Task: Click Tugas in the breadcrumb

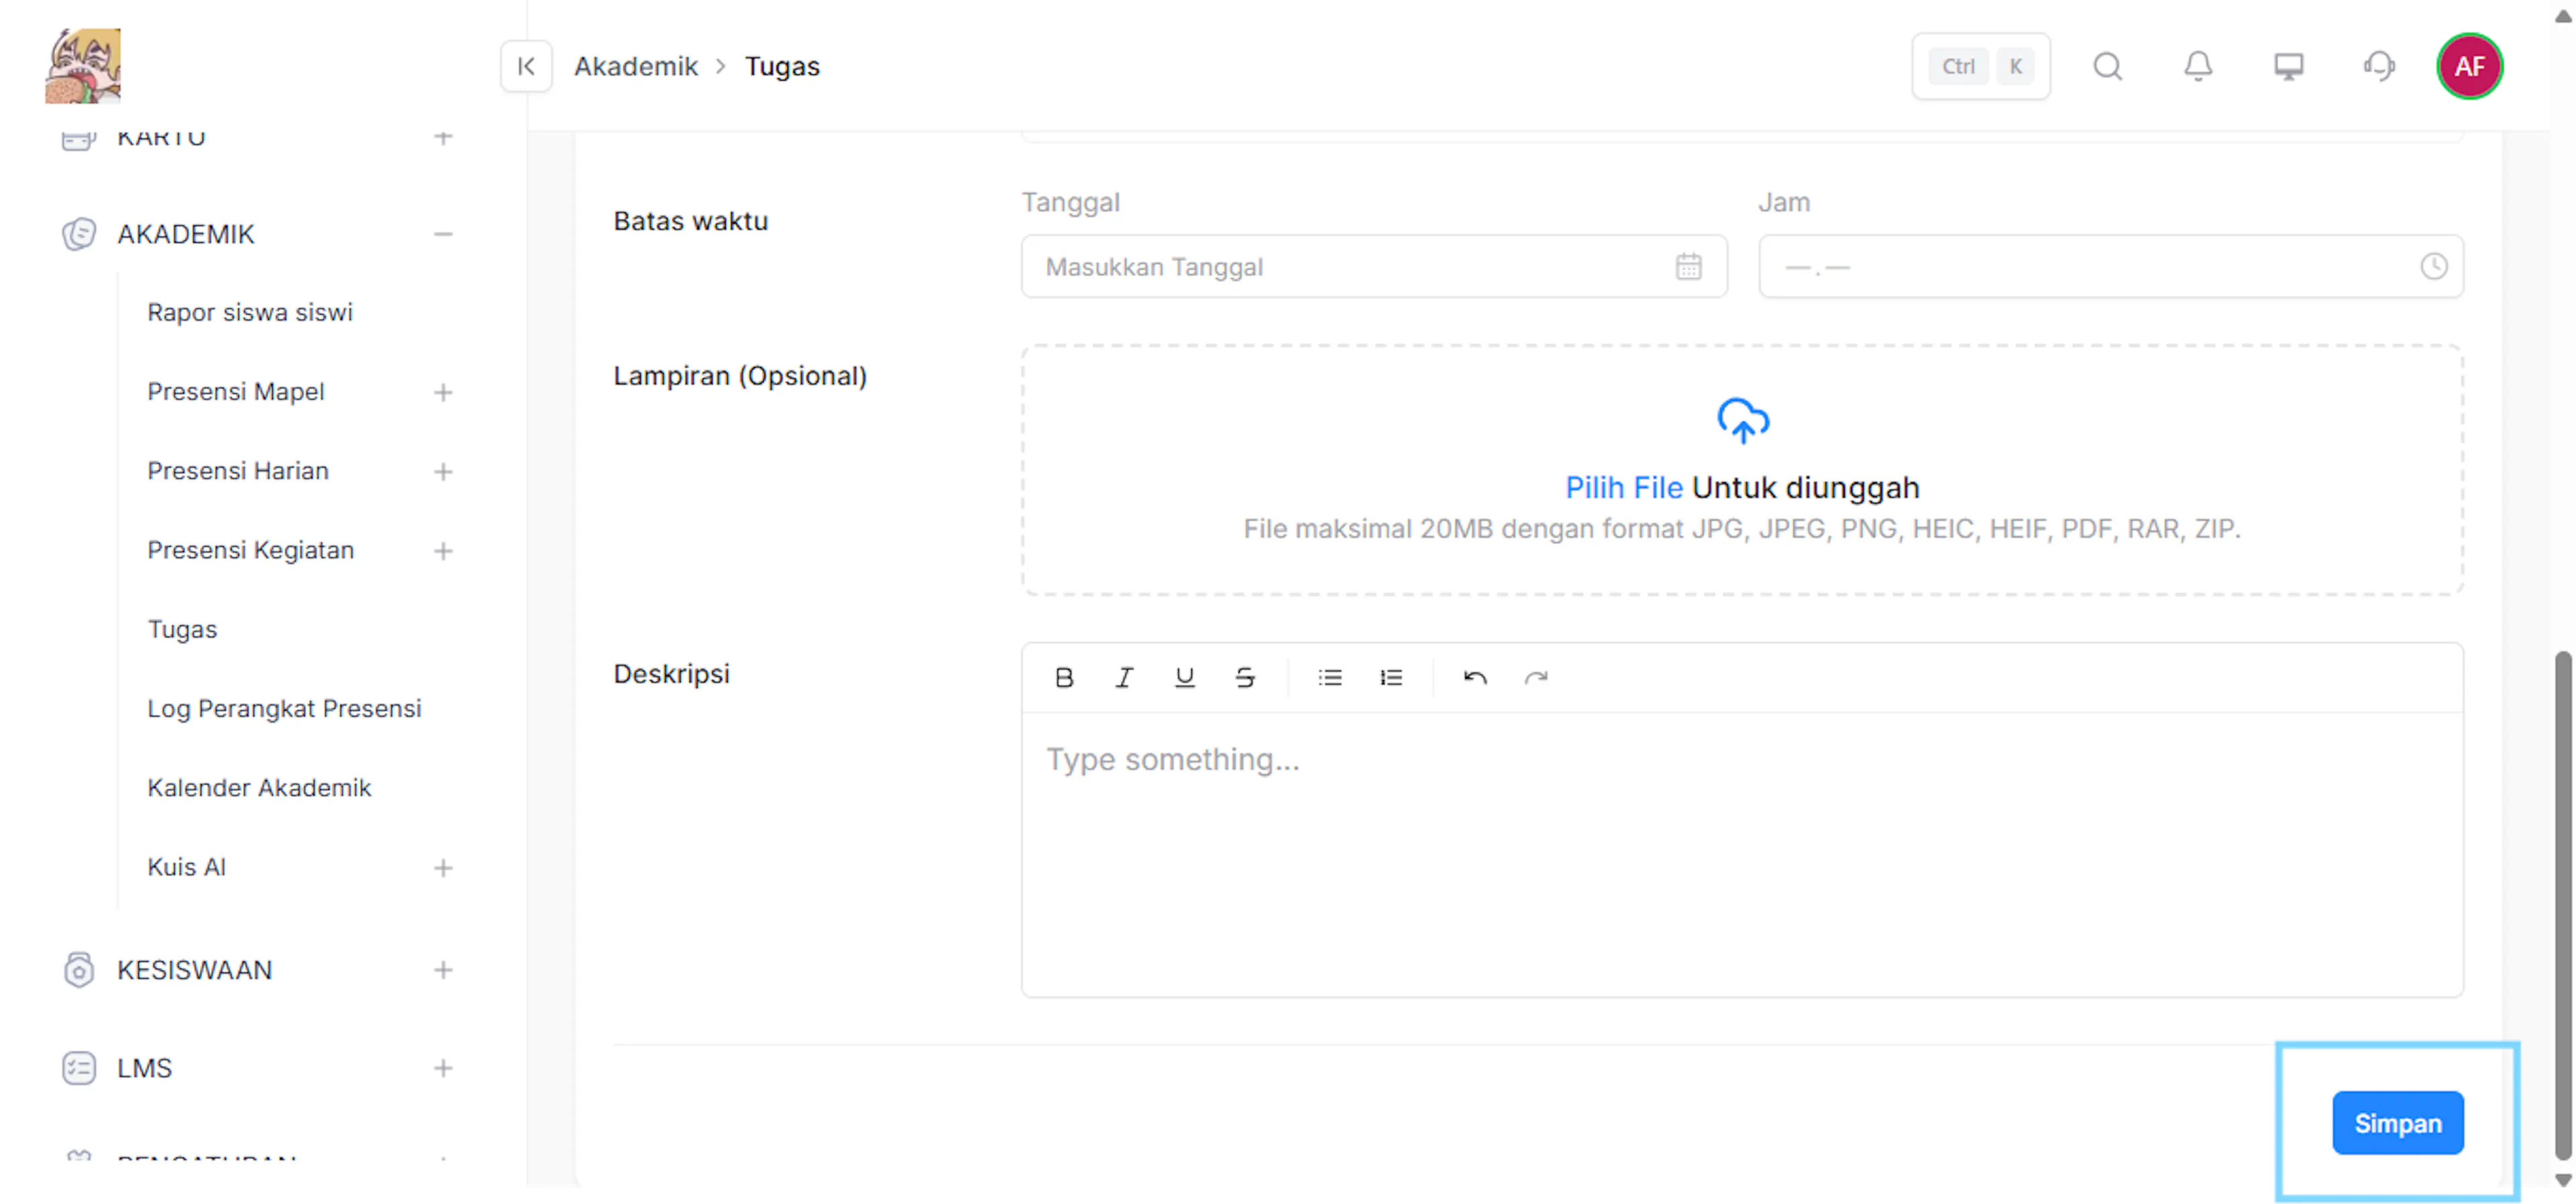Action: tap(782, 66)
